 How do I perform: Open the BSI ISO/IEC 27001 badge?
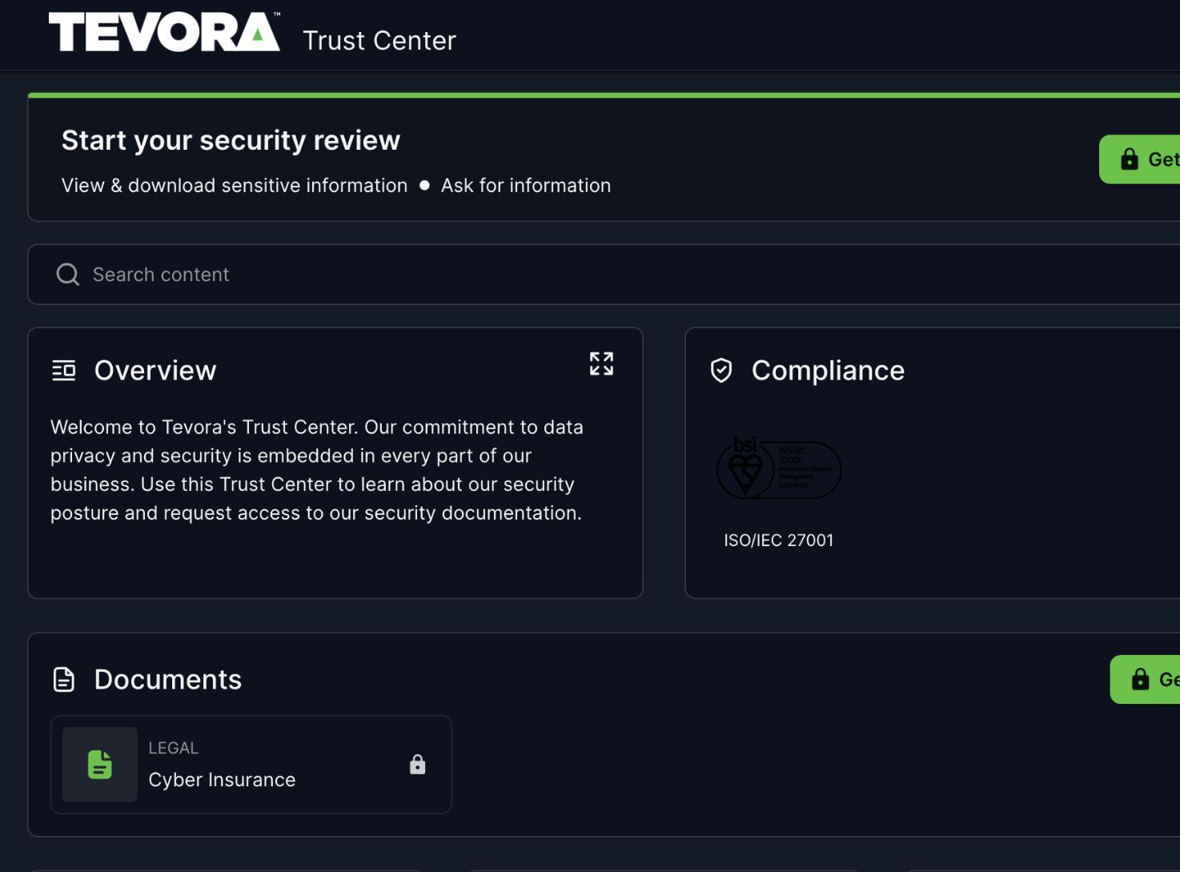778,468
